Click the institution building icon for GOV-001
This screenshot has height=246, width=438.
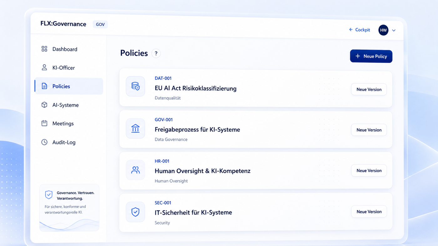[x=135, y=128]
